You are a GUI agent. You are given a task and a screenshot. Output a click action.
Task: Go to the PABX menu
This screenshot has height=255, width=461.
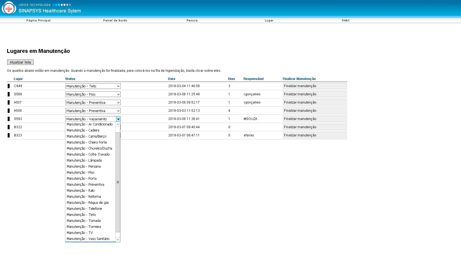point(345,21)
